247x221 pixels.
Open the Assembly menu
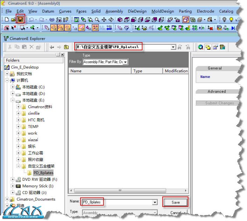(x=114, y=11)
